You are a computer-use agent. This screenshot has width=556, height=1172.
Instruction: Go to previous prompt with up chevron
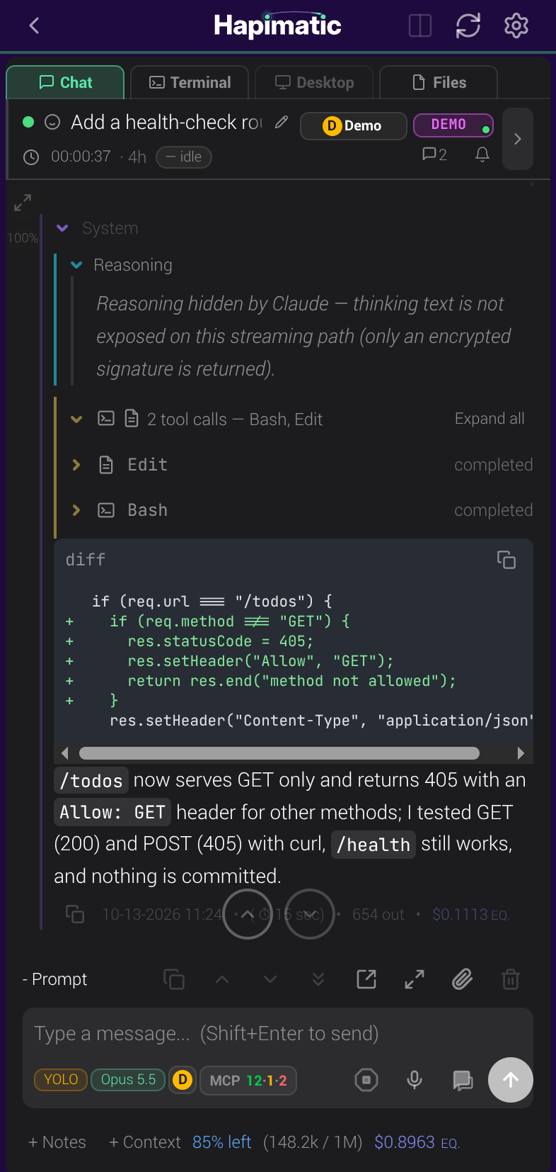click(222, 979)
